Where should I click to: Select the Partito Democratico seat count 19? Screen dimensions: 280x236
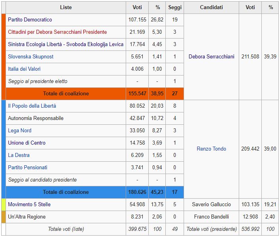[175, 19]
